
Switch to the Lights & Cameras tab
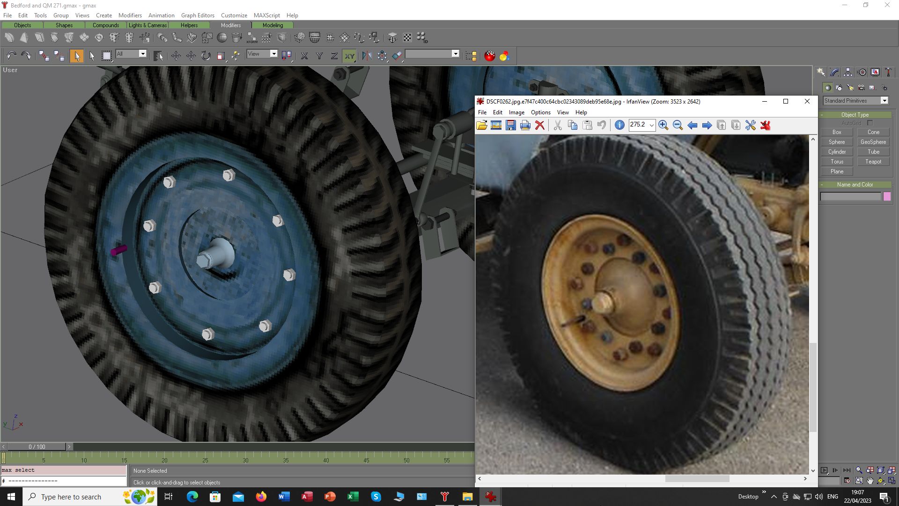(x=147, y=25)
